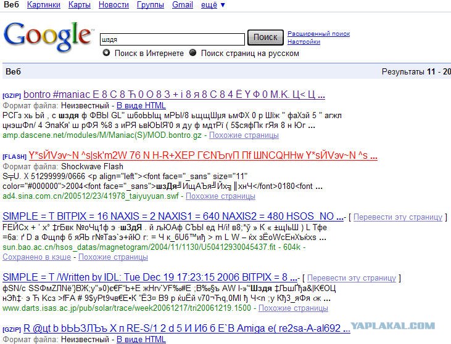This screenshot has height=344, width=451.
Task: Focus the search field containing шздя
Action: click(172, 39)
